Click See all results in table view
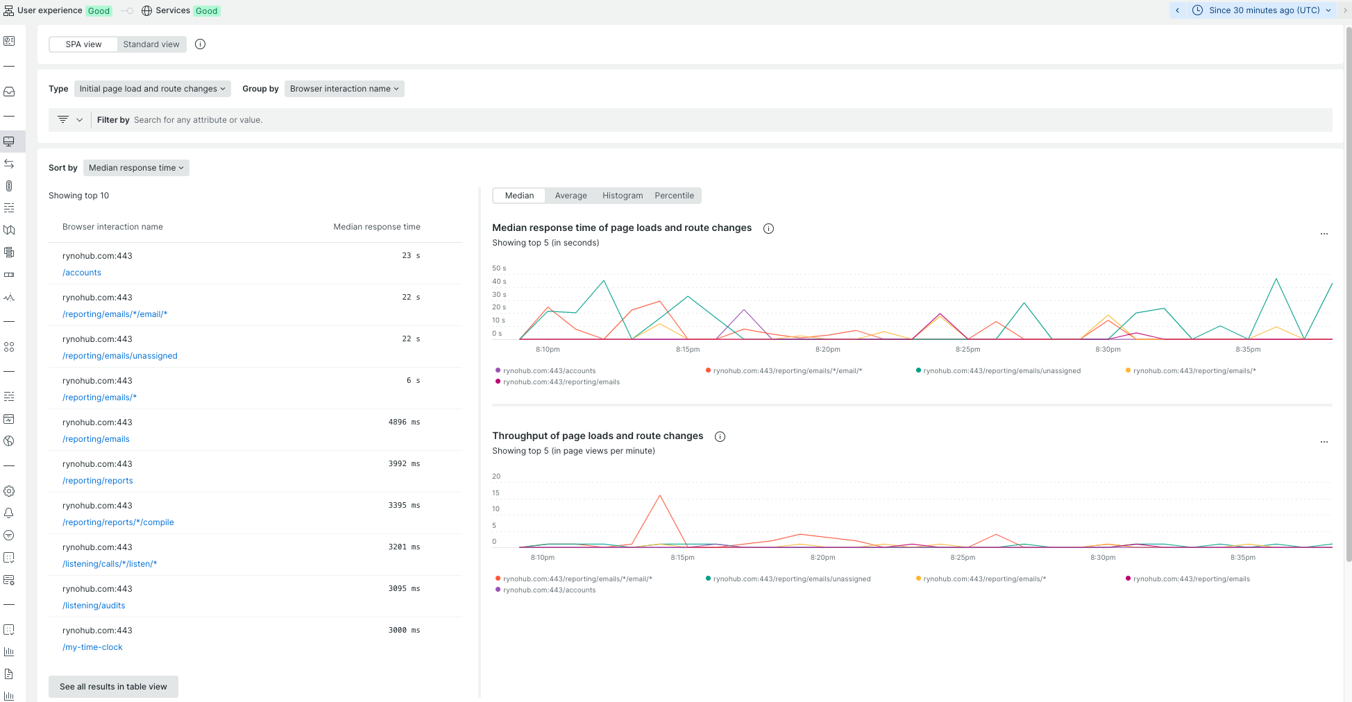Screen dimensions: 1352x702 (x=113, y=687)
